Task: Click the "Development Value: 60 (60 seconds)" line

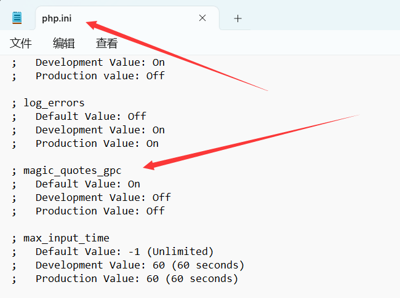Action: coord(140,265)
